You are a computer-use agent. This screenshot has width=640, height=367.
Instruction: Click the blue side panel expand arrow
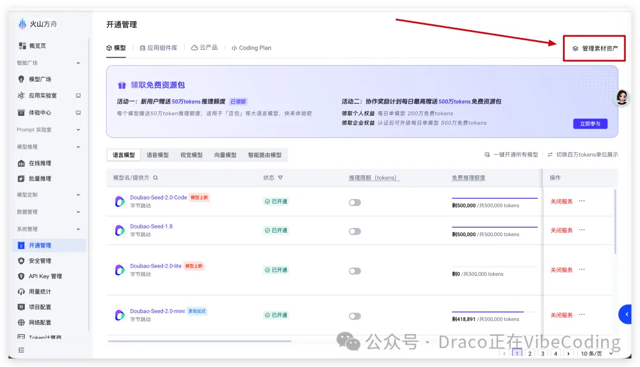pos(626,314)
